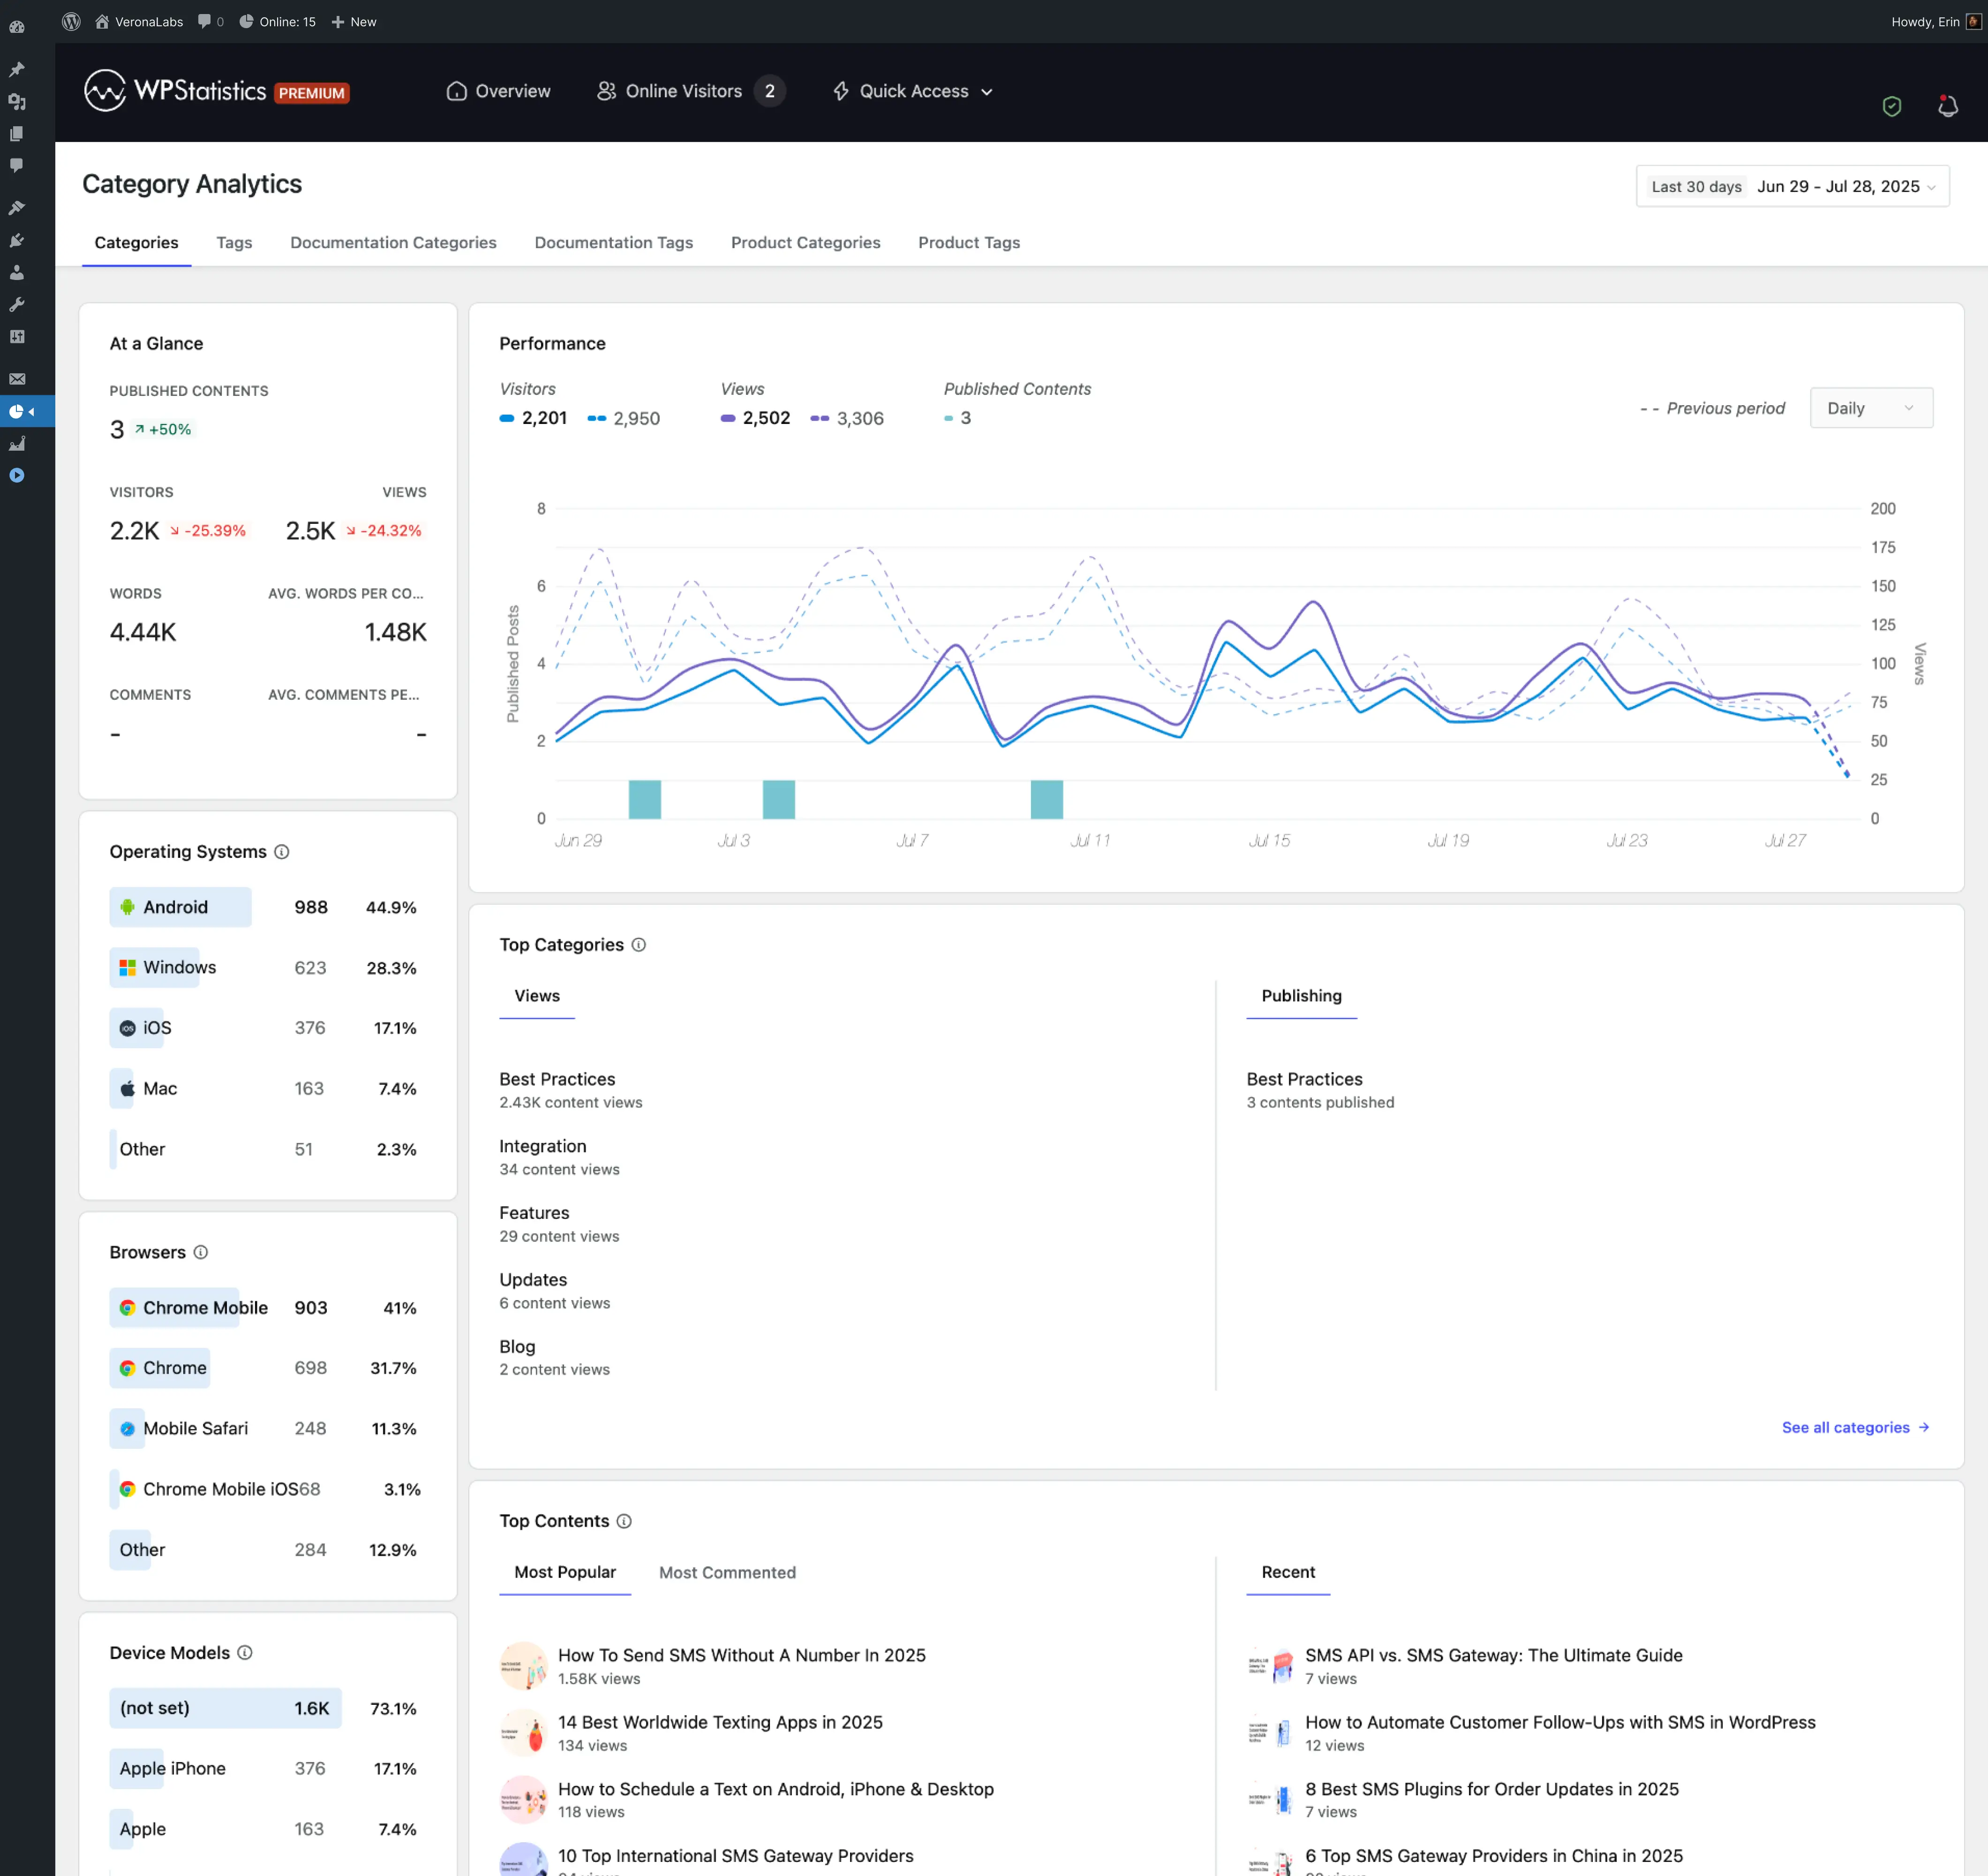
Task: Toggle the Publishing view in Top Categories
Action: [1301, 996]
